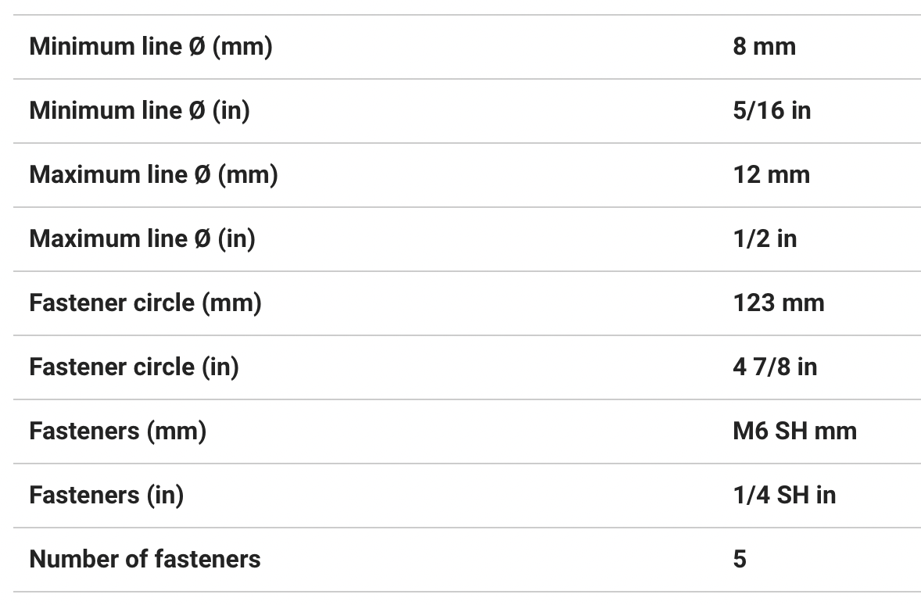
Task: Select the "M6 SH mm" value
Action: pos(794,431)
